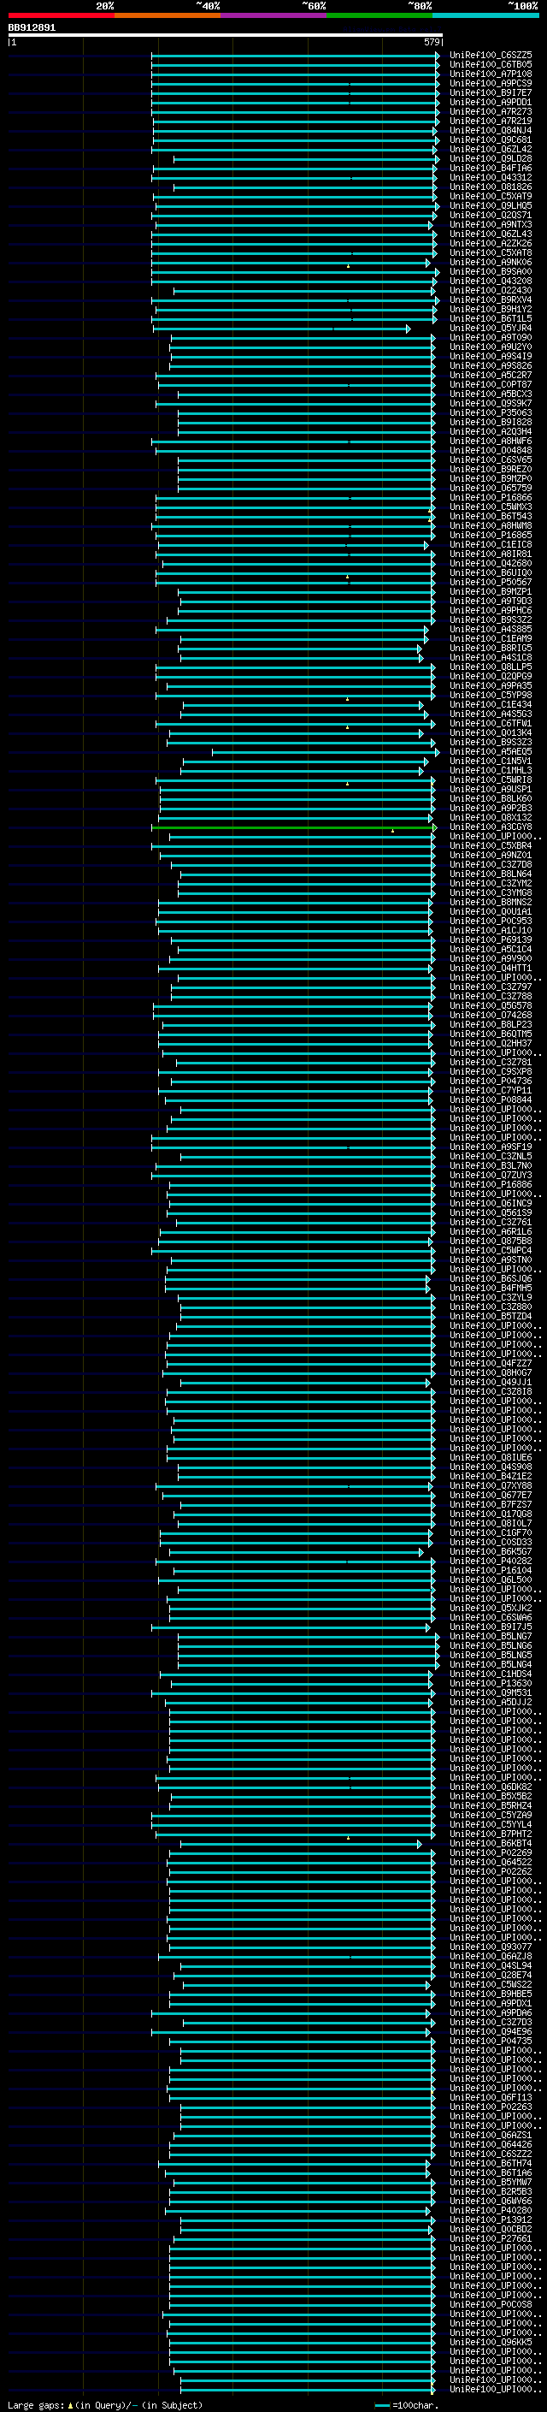Select hit label UniRef100_Q5YJR4
This screenshot has width=547, height=2412.
click(491, 328)
